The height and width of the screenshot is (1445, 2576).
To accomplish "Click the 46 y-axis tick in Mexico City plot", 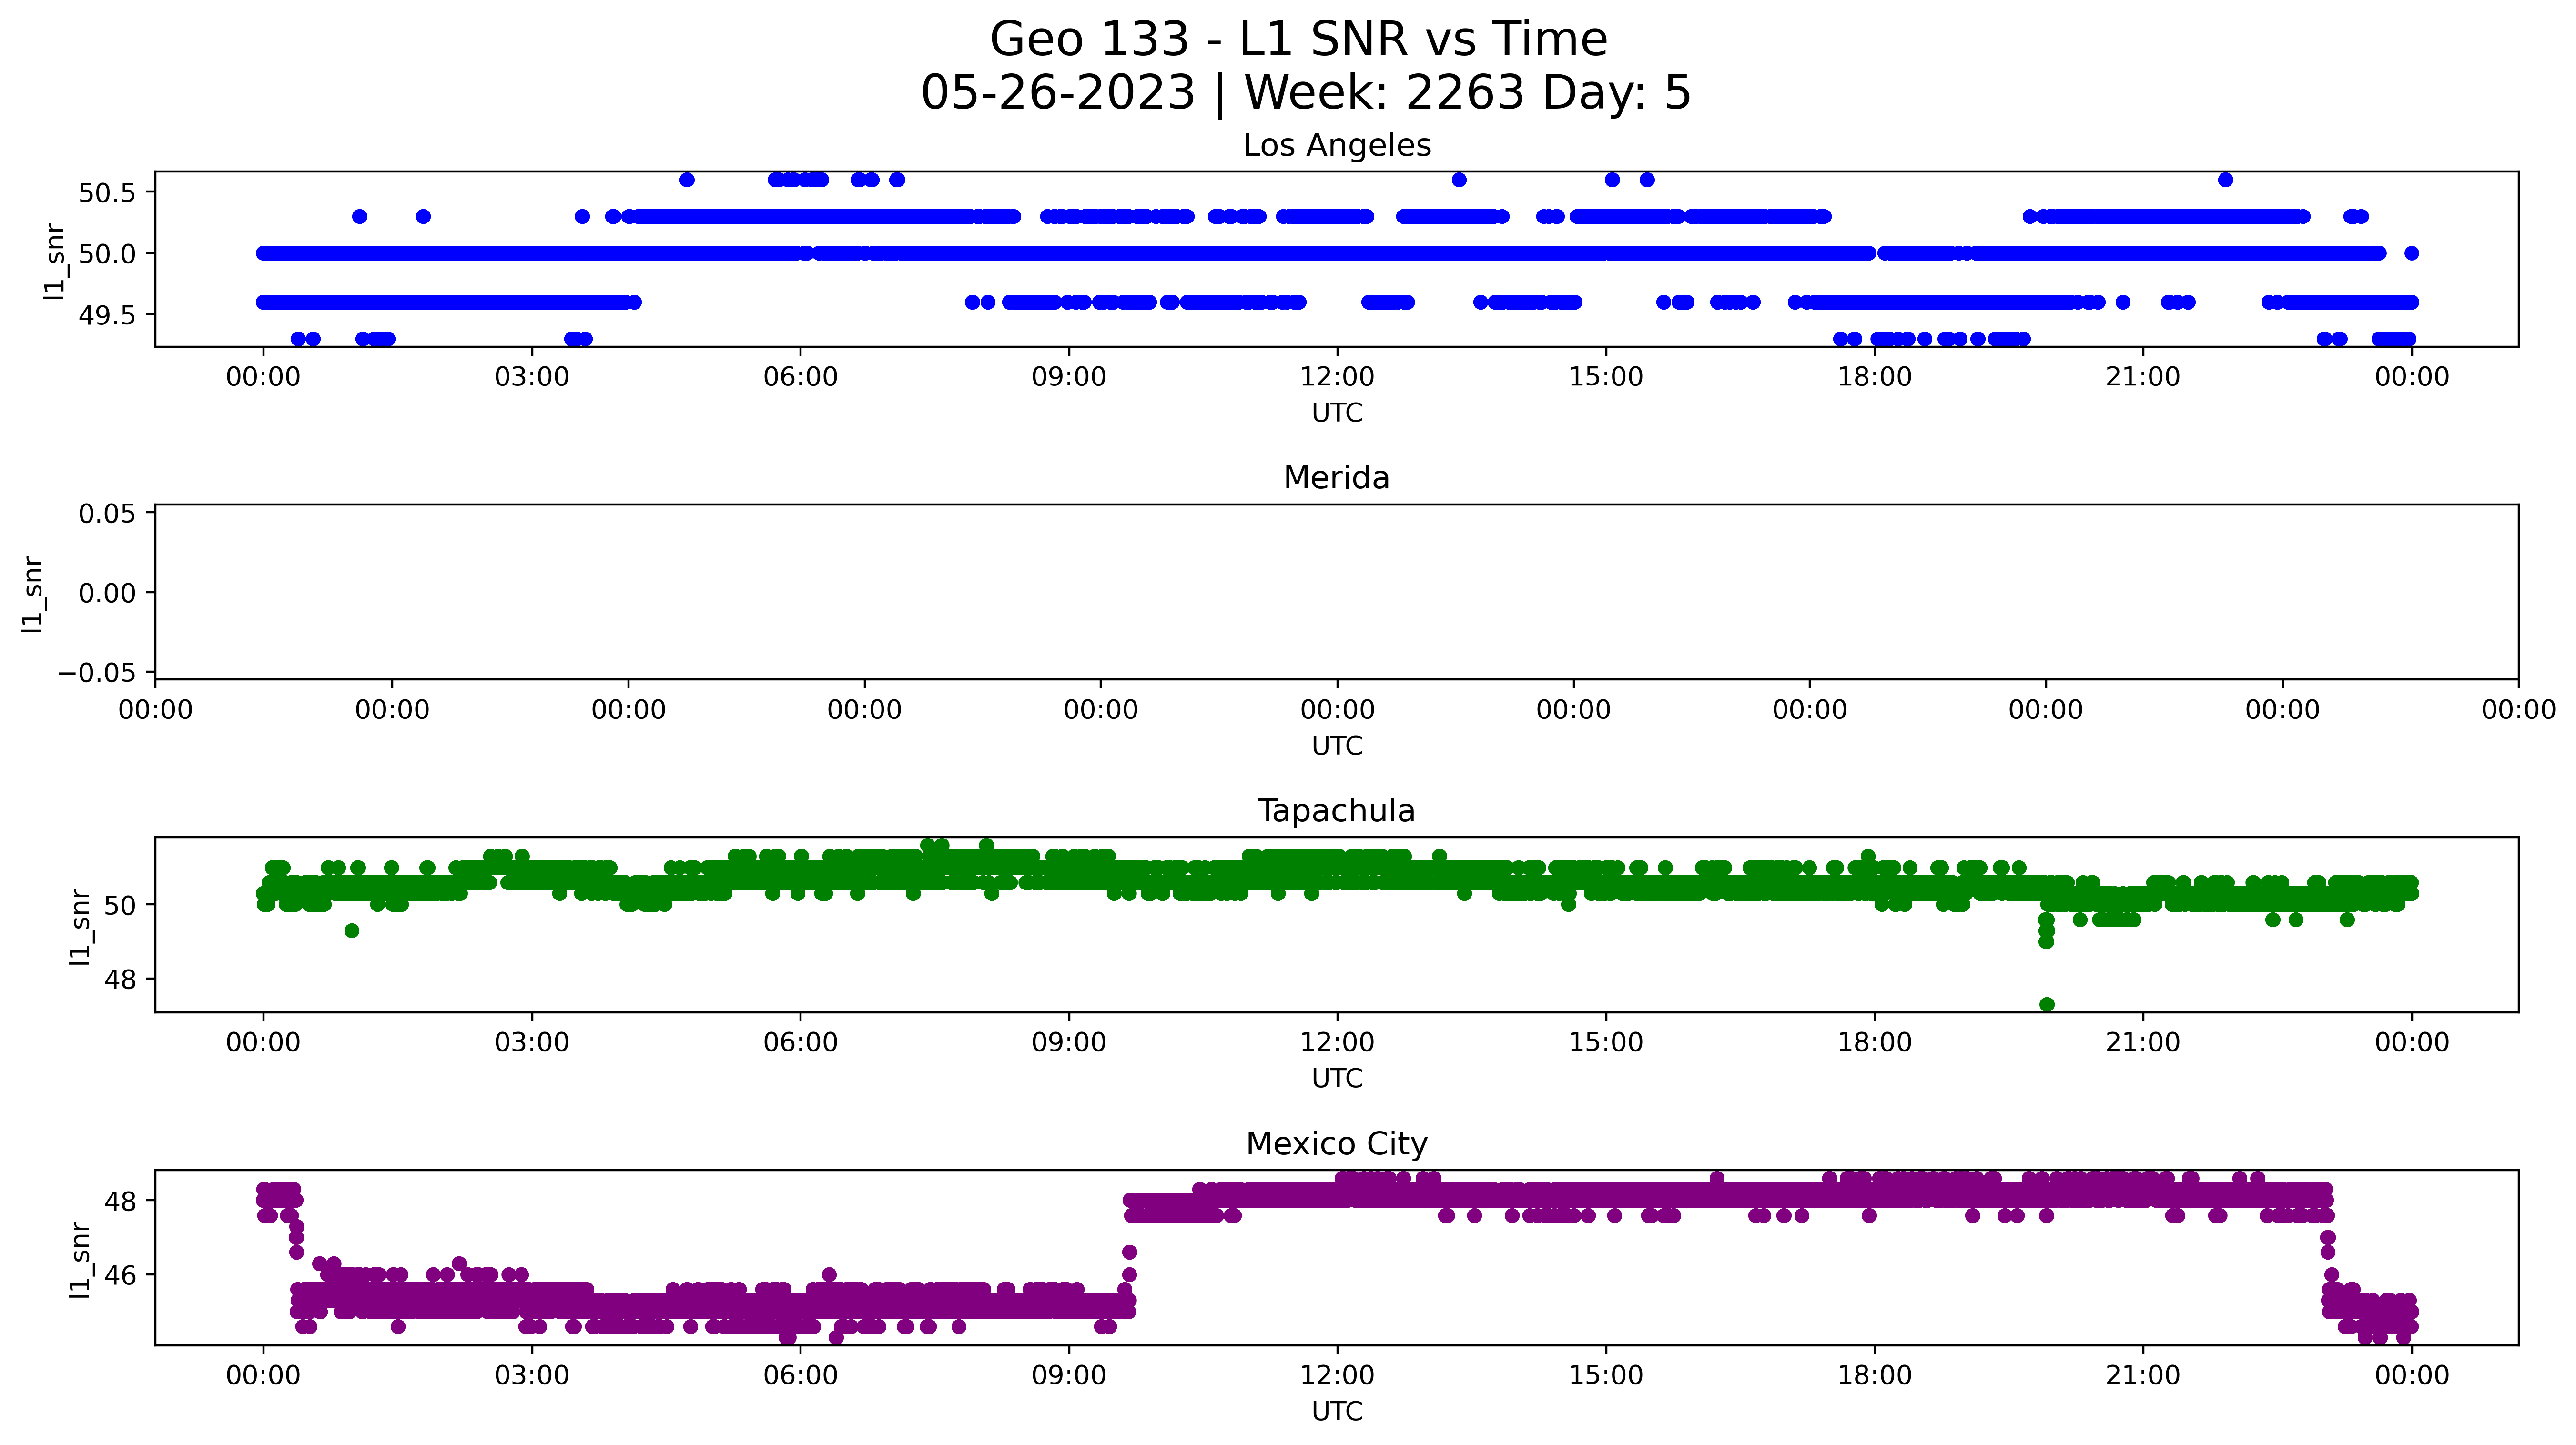I will tap(120, 1276).
